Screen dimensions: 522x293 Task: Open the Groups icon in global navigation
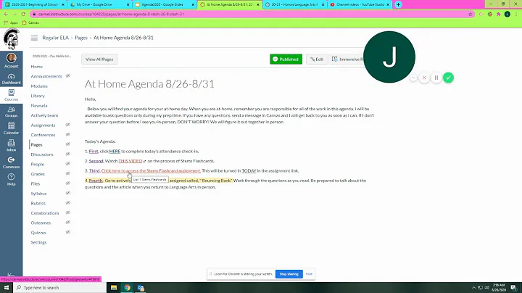[12, 112]
